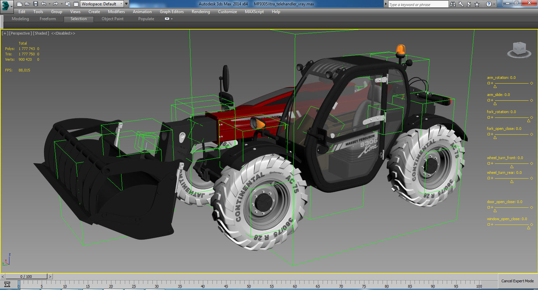Click the Favorites star icon
The height and width of the screenshot is (290, 538).
[477, 4]
